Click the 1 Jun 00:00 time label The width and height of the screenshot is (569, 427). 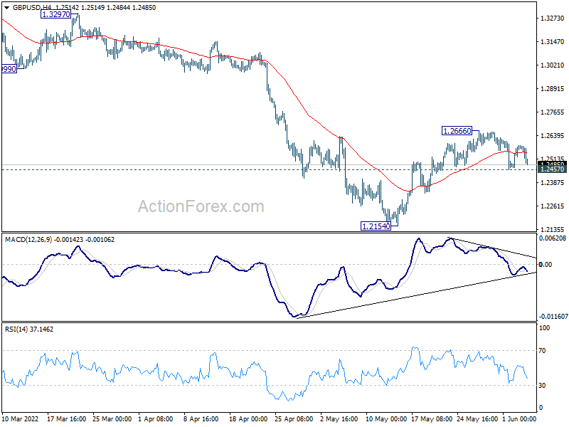coord(519,419)
